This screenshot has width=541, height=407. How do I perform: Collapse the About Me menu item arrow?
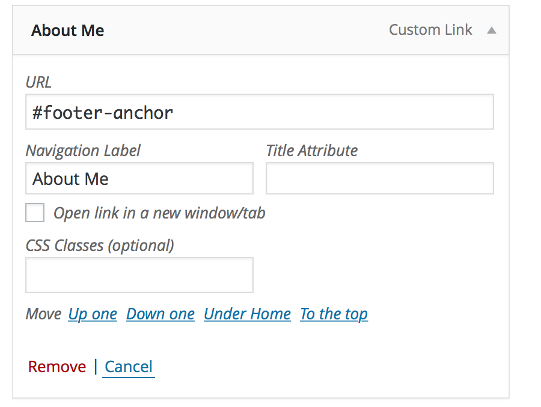point(491,31)
